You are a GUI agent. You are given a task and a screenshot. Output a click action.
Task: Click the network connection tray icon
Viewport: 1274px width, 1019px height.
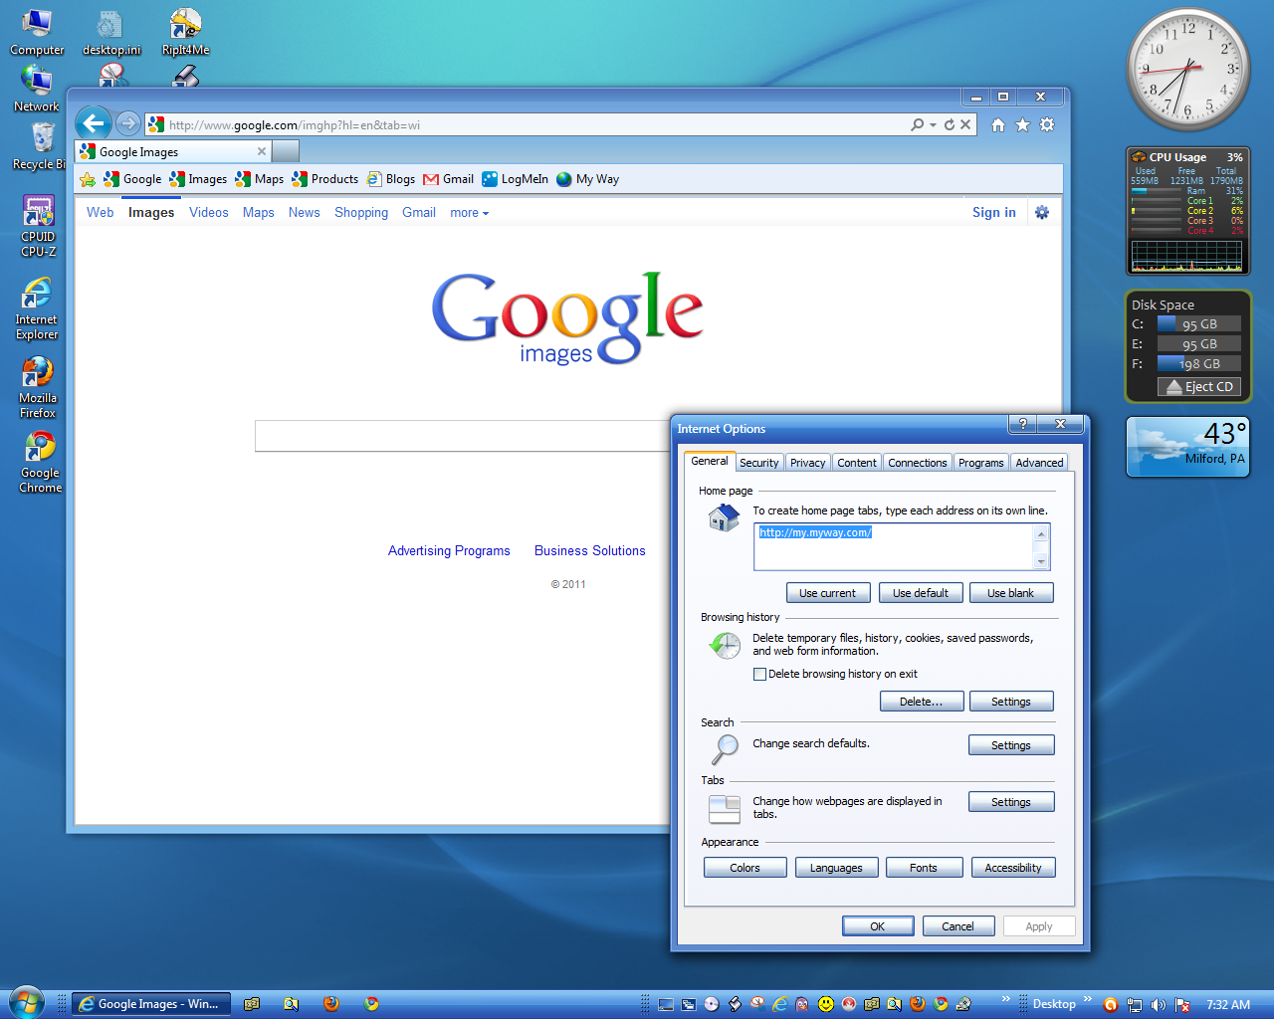(1134, 1005)
